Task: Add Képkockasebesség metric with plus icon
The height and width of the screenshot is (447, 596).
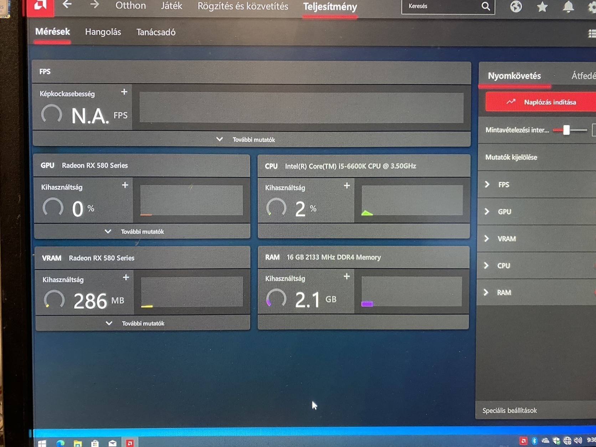Action: point(124,92)
